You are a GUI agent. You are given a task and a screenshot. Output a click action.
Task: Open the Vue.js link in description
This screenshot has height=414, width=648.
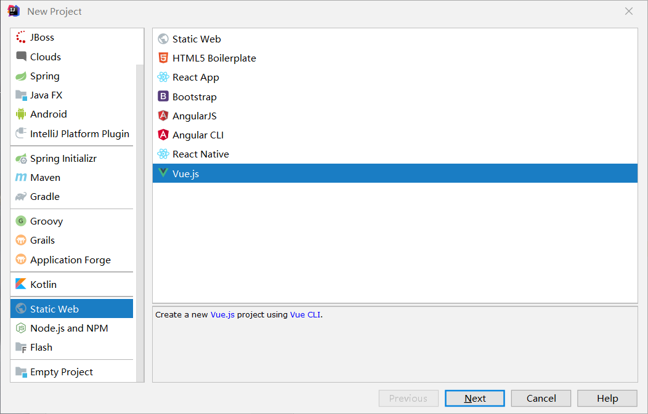pos(222,314)
